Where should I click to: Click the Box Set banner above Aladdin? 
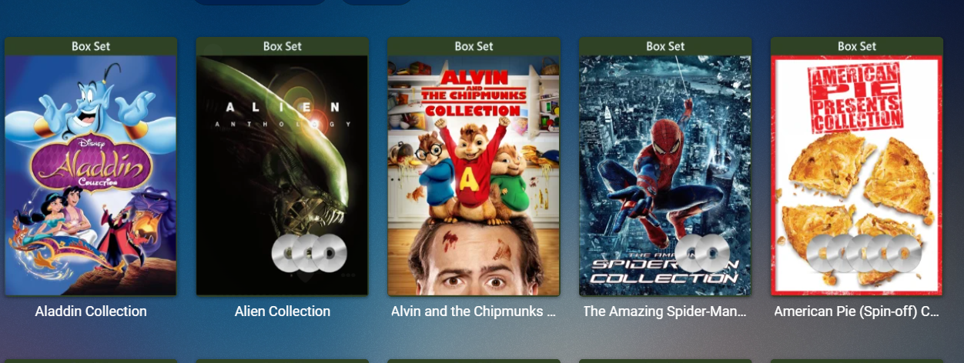tap(91, 46)
